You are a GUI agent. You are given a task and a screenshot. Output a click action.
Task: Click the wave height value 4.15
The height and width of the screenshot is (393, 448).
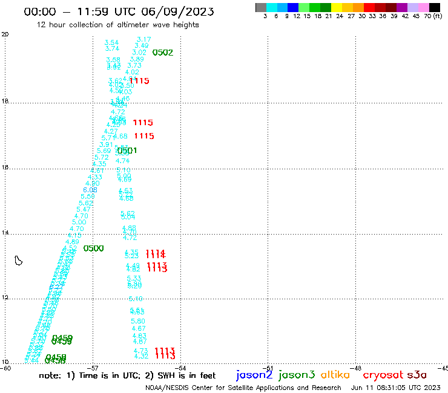[x=74, y=235]
